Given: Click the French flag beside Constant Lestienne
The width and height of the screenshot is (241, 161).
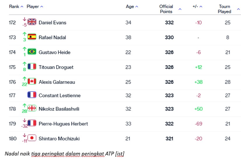Looking at the screenshot, I should pos(32,95).
